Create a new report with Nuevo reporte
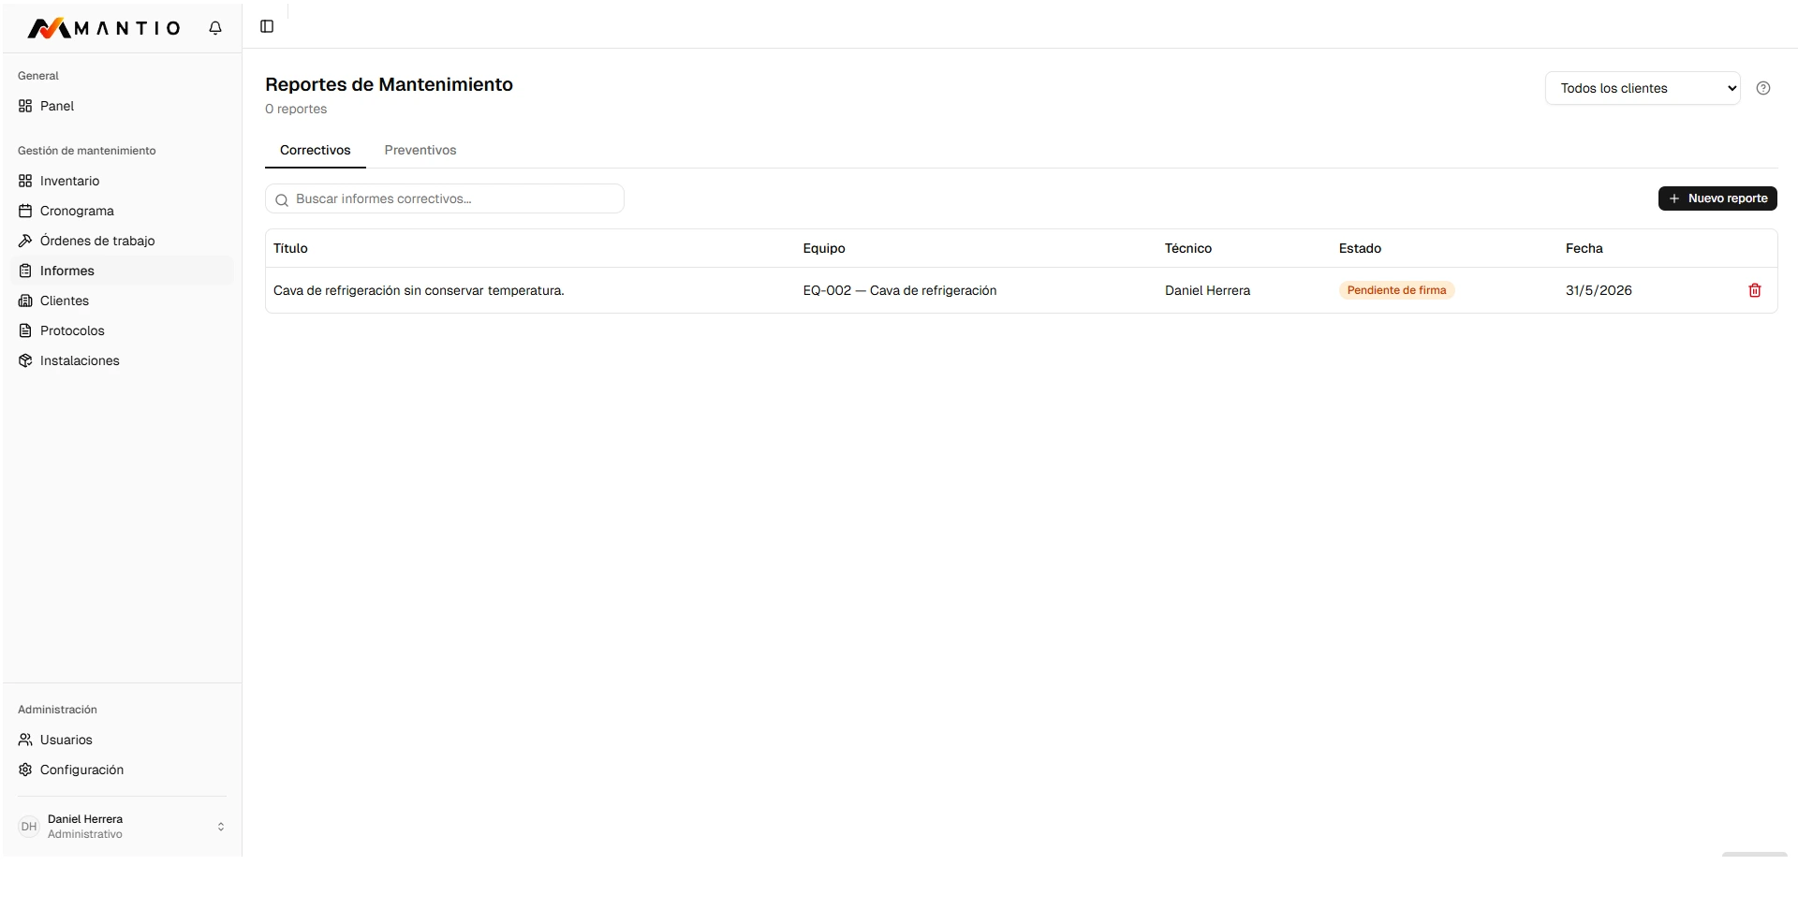1798x924 pixels. pos(1717,198)
